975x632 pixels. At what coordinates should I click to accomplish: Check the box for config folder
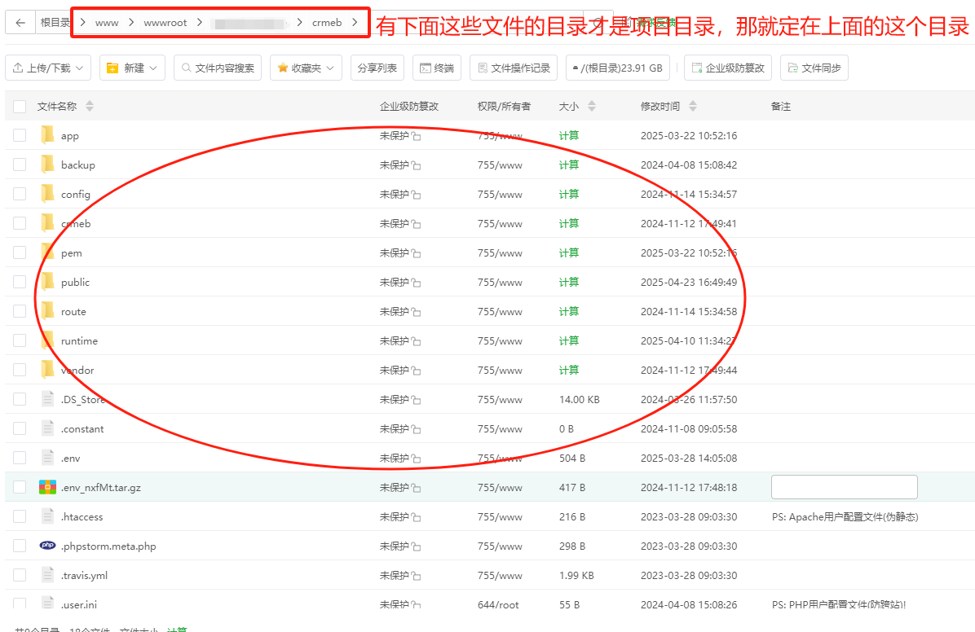pyautogui.click(x=20, y=194)
